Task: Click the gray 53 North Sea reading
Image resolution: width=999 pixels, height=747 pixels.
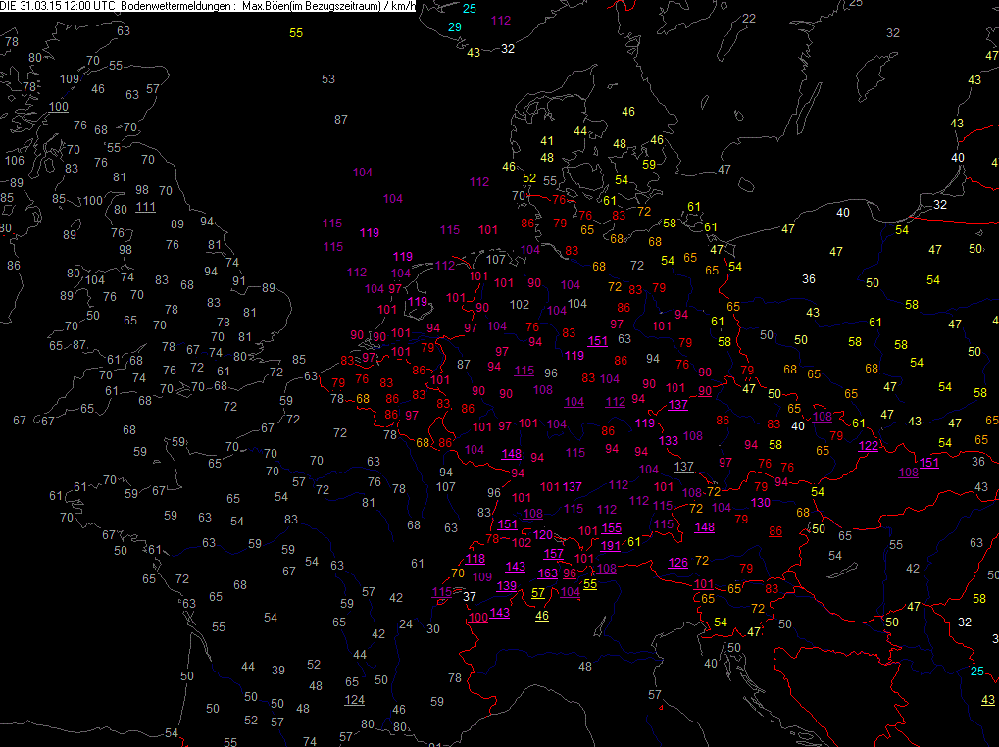Action: [x=328, y=79]
